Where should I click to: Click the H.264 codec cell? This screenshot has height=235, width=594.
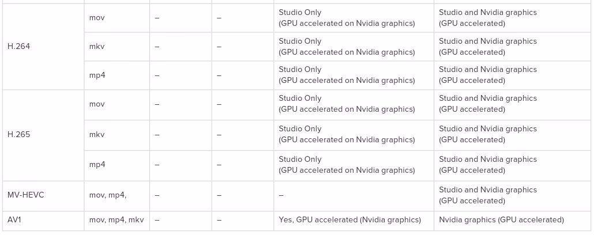tap(18, 47)
